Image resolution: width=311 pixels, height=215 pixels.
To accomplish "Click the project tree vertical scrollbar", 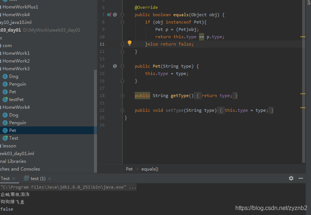I will (x=95, y=121).
